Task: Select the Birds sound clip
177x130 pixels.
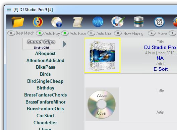Action: click(x=45, y=74)
